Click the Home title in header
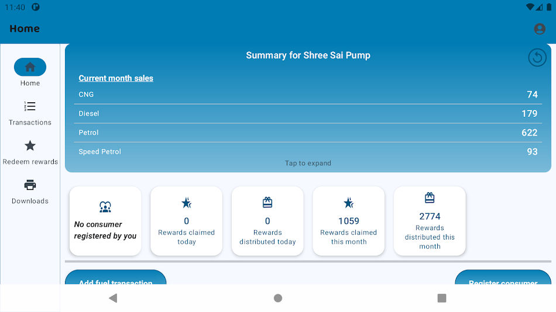556x312 pixels. point(25,29)
